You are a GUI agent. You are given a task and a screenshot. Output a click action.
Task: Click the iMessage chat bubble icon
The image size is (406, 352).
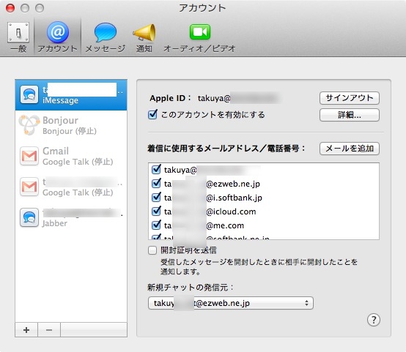tap(29, 94)
